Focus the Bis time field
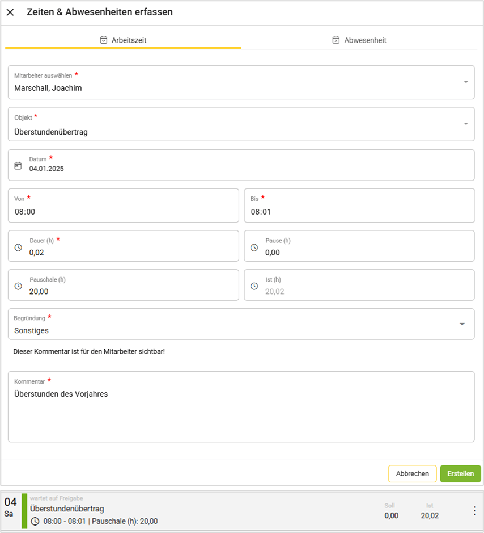 (x=359, y=212)
